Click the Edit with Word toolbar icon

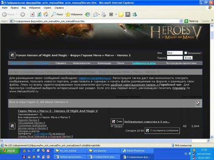pyautogui.click(x=111, y=14)
